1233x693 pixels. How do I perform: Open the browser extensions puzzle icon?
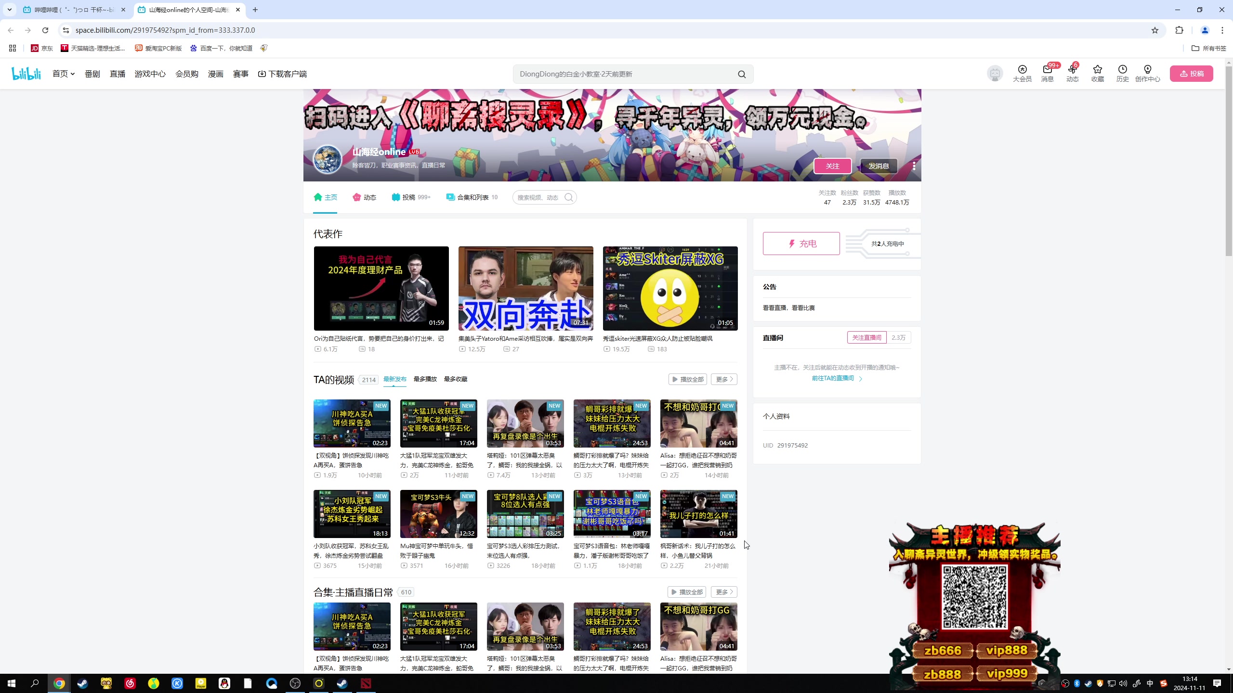pos(1179,30)
